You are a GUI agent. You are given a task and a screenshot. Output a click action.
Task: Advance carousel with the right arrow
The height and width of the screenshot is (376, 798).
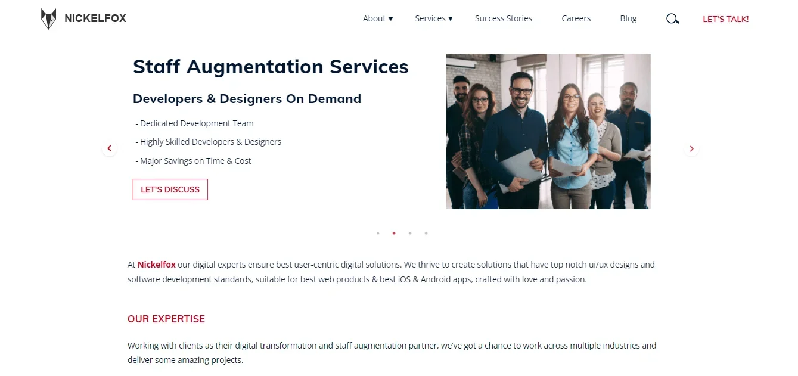point(691,148)
